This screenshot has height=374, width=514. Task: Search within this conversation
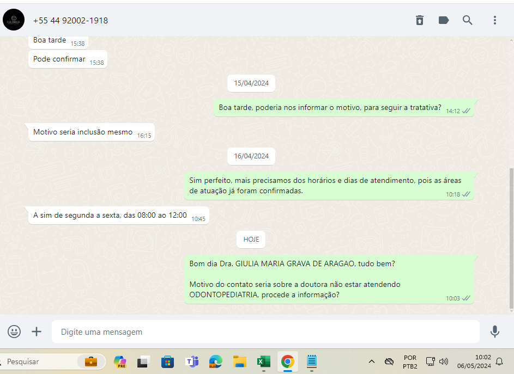click(468, 20)
